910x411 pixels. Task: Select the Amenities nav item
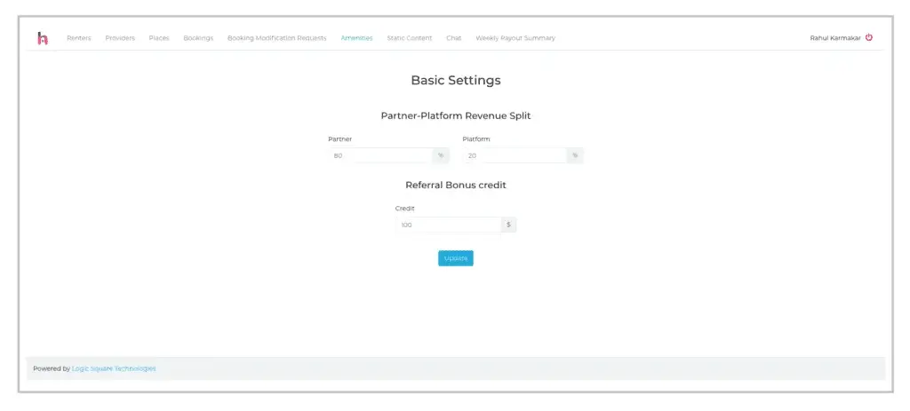click(x=356, y=38)
